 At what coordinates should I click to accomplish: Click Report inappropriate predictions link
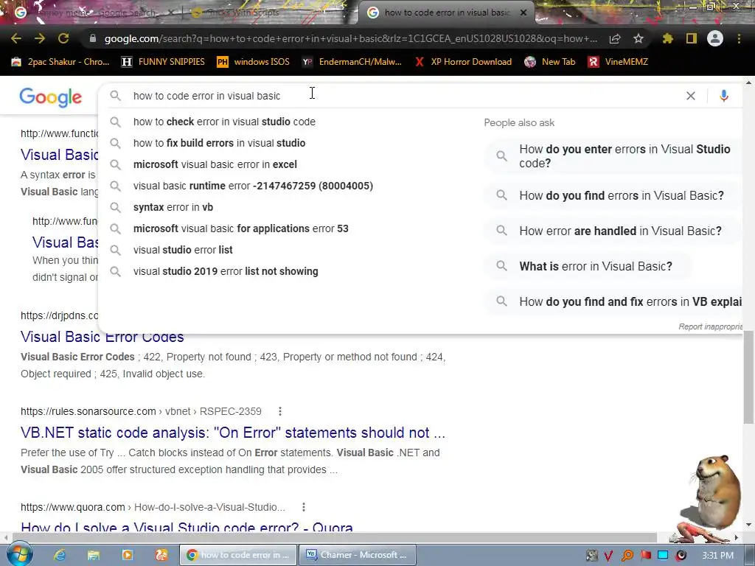(x=710, y=326)
